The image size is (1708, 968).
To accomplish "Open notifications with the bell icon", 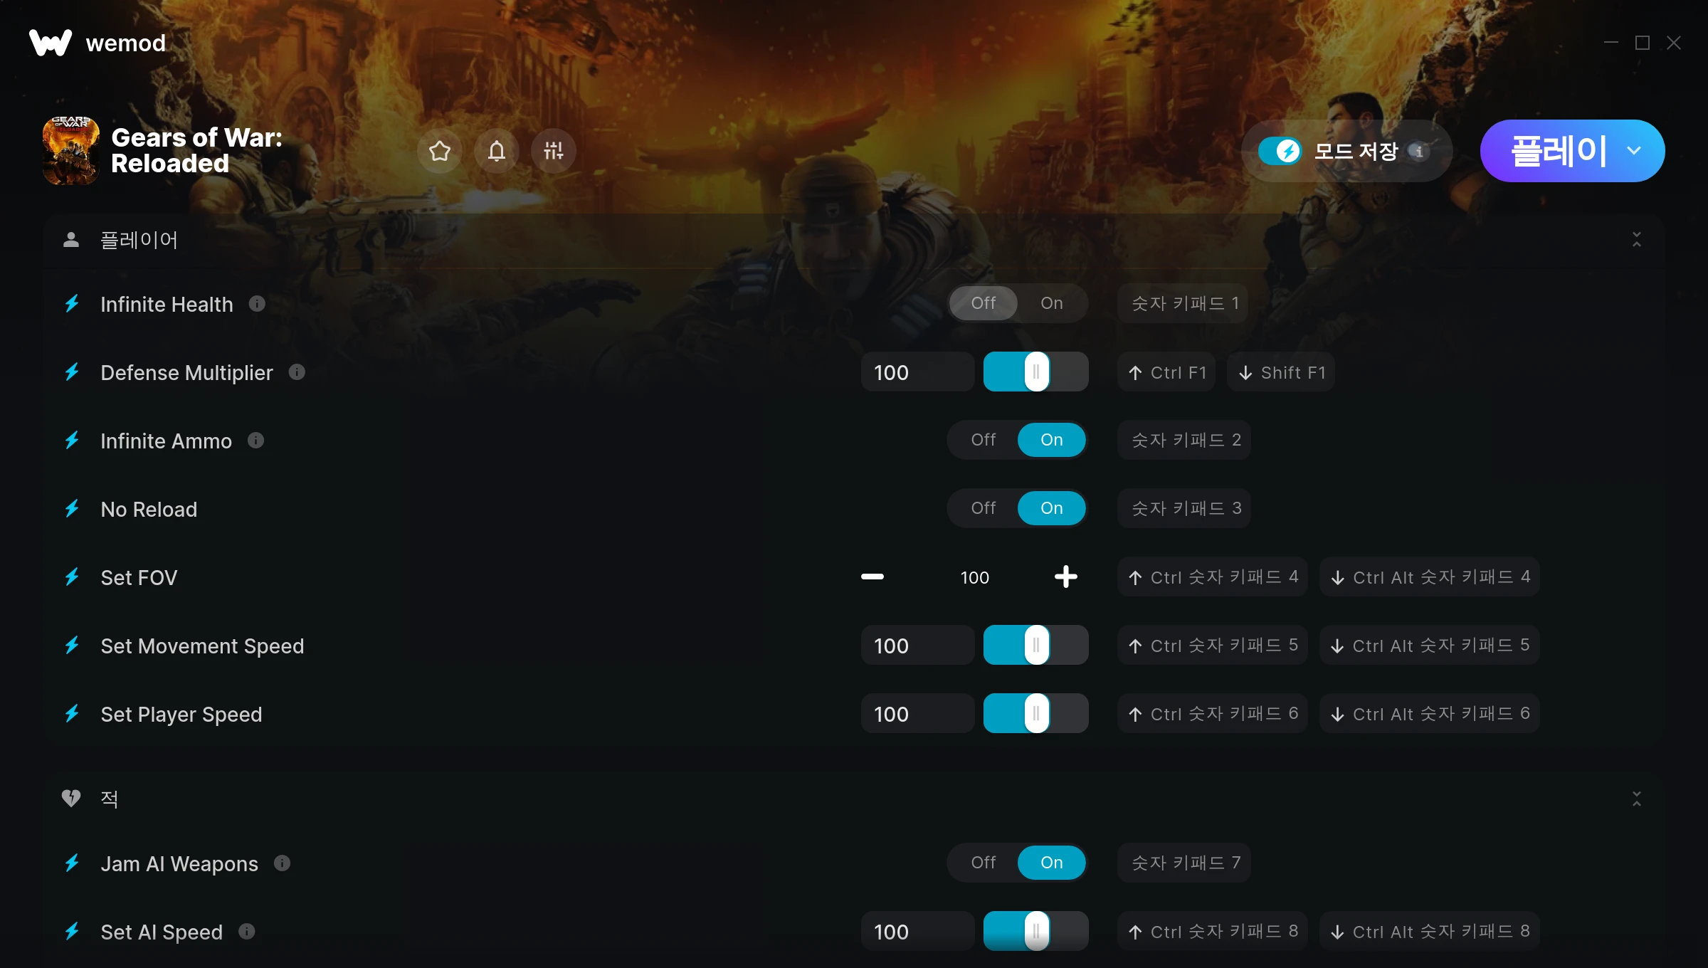I will pyautogui.click(x=497, y=151).
